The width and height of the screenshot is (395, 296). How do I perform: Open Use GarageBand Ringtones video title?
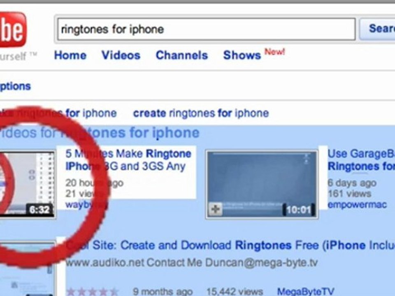point(361,160)
